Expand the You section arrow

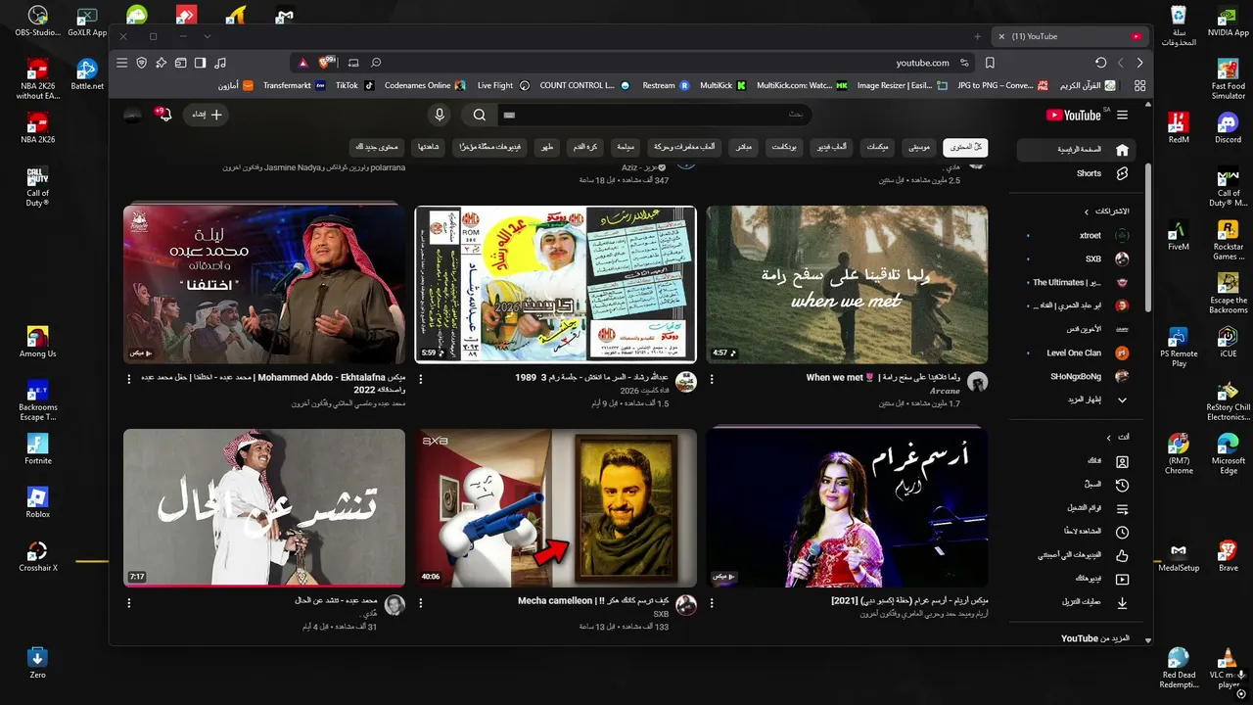point(1108,438)
